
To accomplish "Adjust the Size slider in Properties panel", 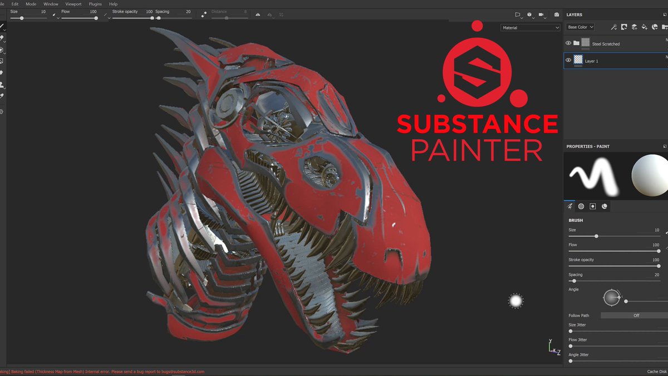I will pyautogui.click(x=613, y=236).
